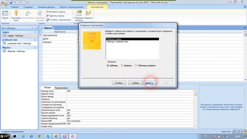Show the Страница свойств property sheet
The width and height of the screenshot is (247, 139).
(79, 16)
